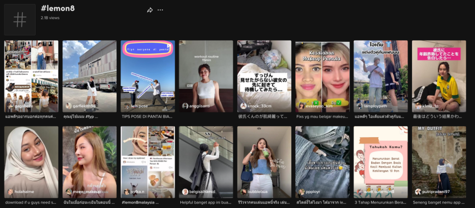Image resolution: width=475 pixels, height=208 pixels.
Task: Play the 'MY OUTFIT' video thumbnail
Action: [438, 162]
